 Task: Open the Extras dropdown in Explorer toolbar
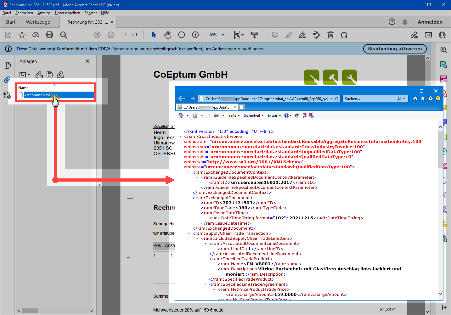[x=274, y=115]
